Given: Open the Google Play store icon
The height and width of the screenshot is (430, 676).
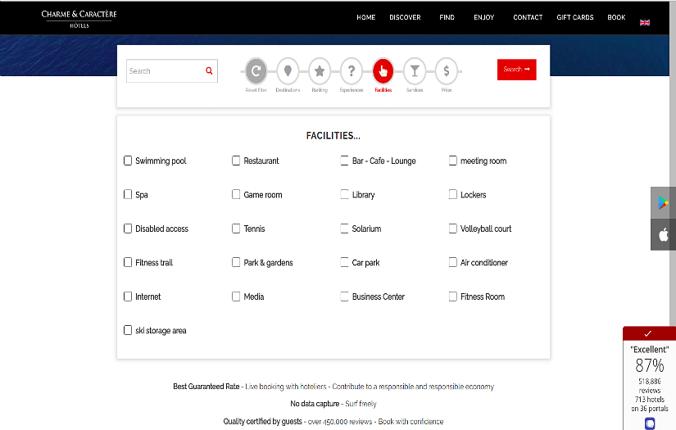Looking at the screenshot, I should point(663,203).
